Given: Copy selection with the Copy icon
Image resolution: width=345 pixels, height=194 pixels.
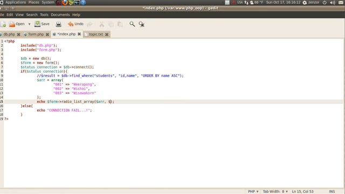Looking at the screenshot, I should pyautogui.click(x=111, y=24).
